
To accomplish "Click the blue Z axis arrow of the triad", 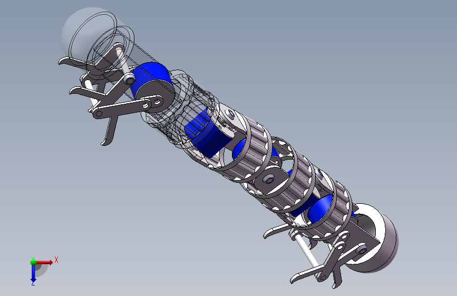I will 33,273.
